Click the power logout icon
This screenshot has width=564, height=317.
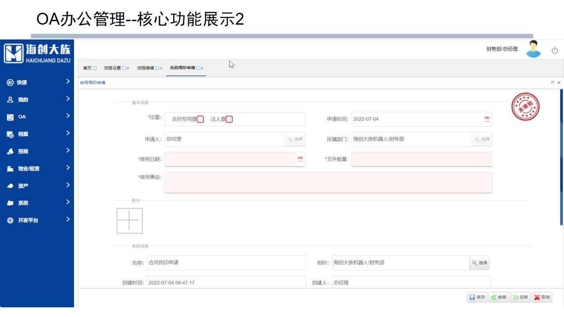click(x=555, y=51)
